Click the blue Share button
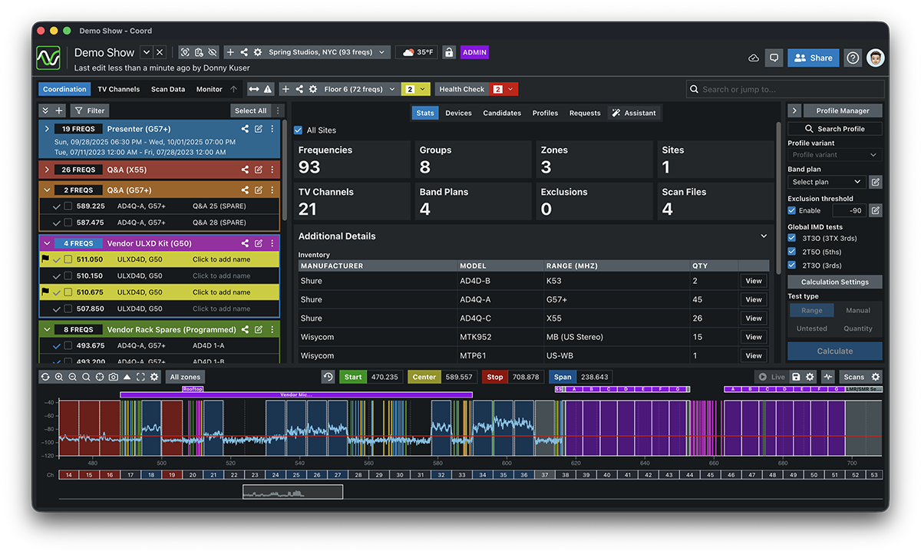The image size is (921, 554). pos(813,58)
